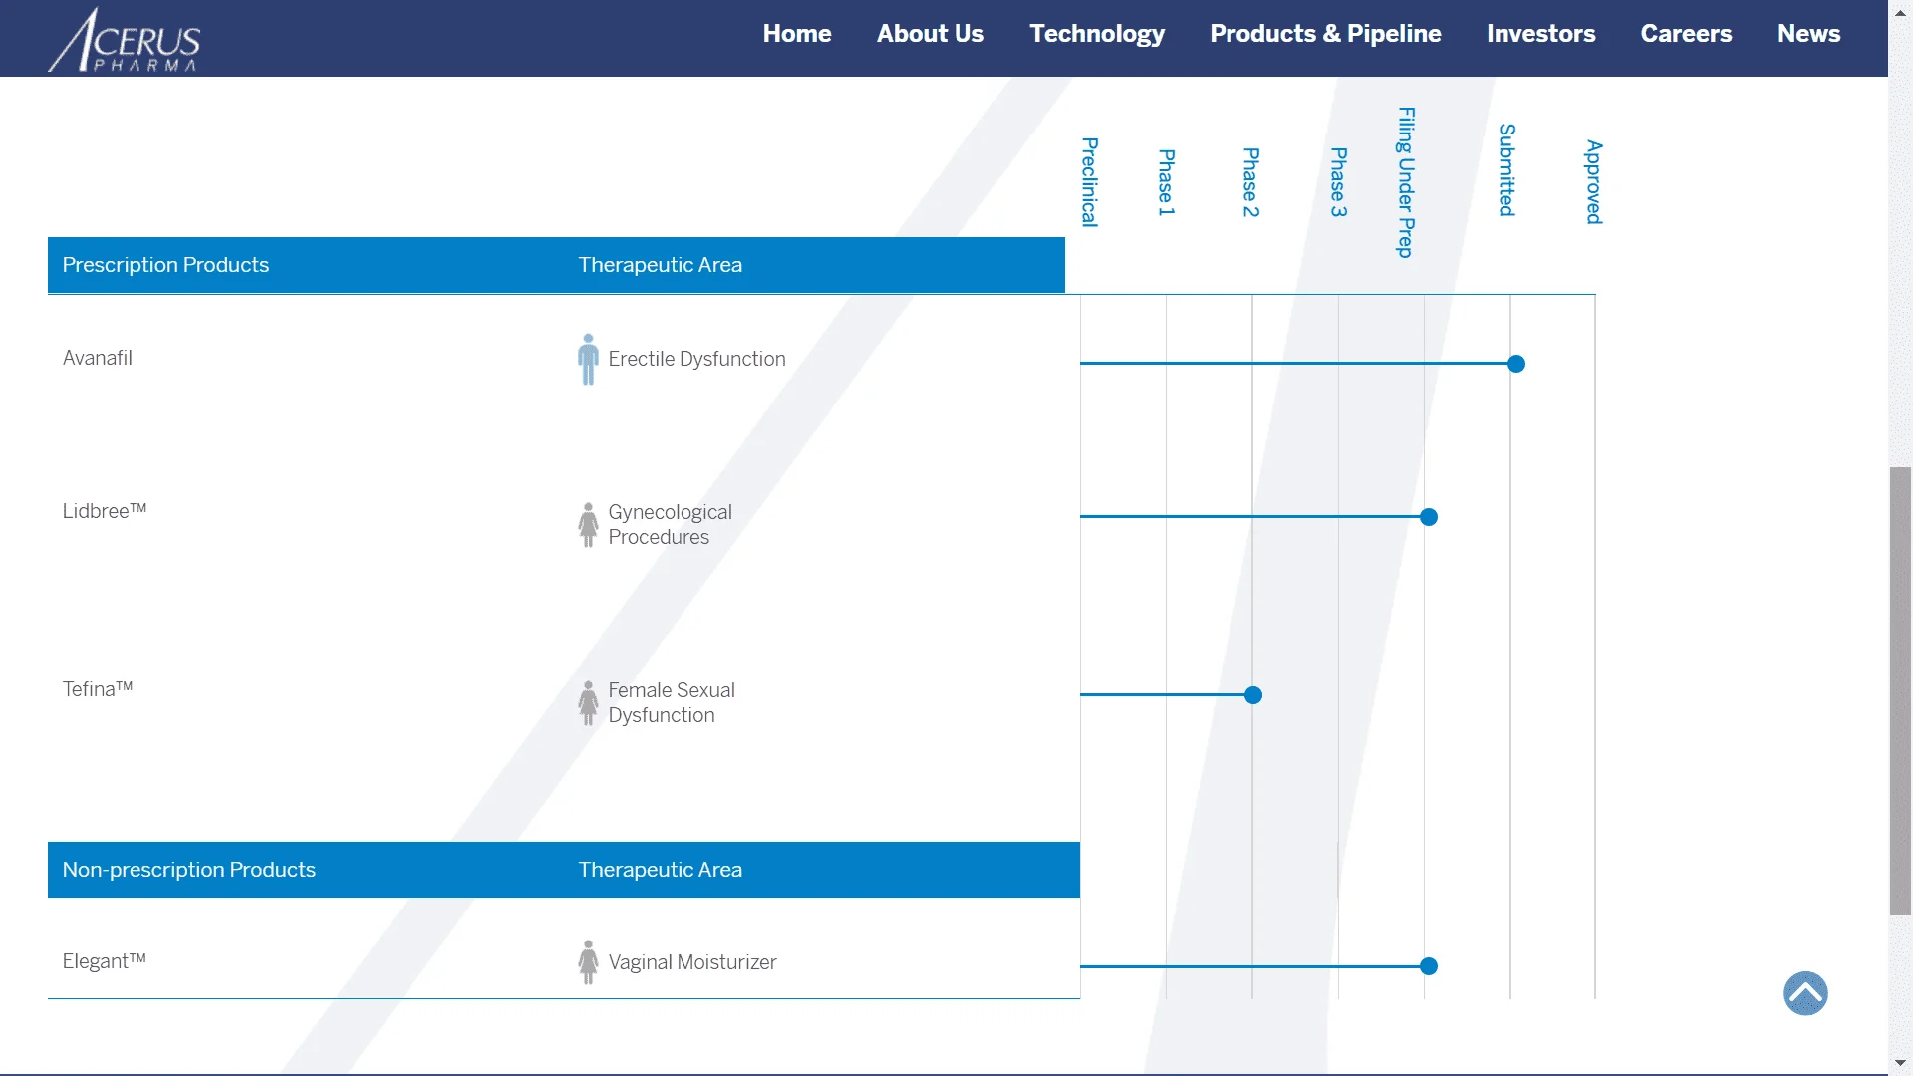The height and width of the screenshot is (1076, 1913).
Task: Click the Female Sexual Dysfunction text
Action: [672, 702]
